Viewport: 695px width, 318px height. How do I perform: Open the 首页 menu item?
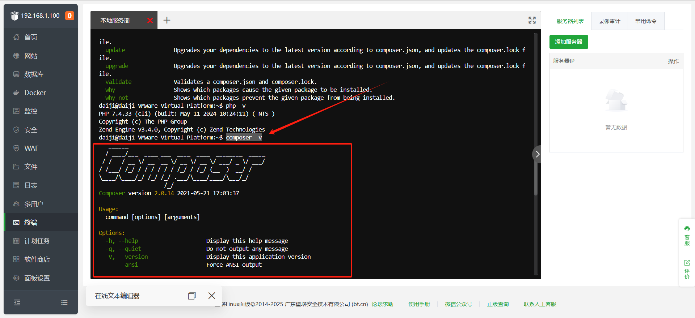(41, 37)
